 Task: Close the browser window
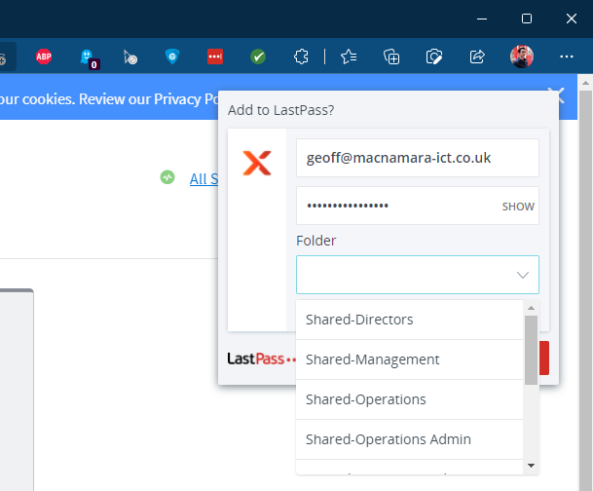click(x=571, y=19)
